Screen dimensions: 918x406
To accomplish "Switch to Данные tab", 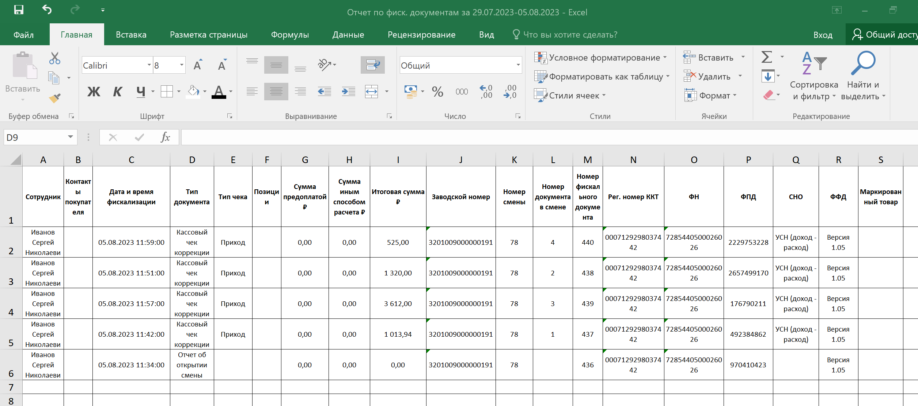I will 348,35.
